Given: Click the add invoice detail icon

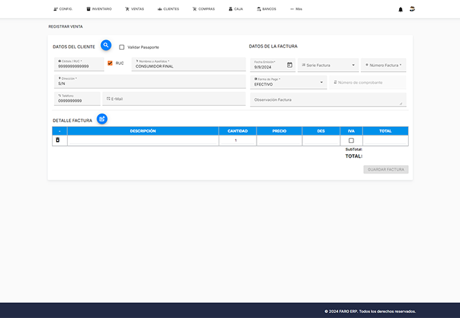Looking at the screenshot, I should tap(102, 119).
